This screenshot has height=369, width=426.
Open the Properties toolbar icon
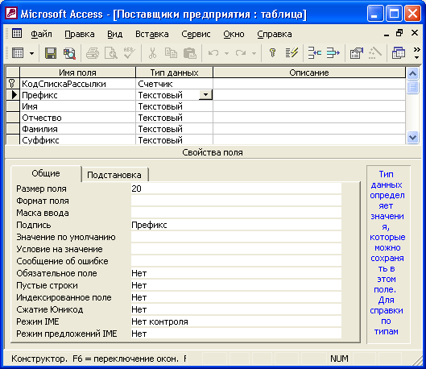point(357,53)
